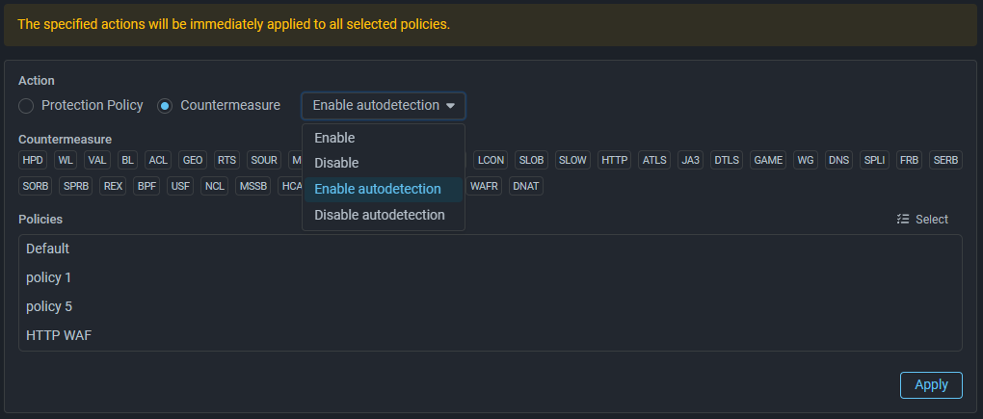
Task: Toggle the JA3 countermeasure tag
Action: [690, 160]
